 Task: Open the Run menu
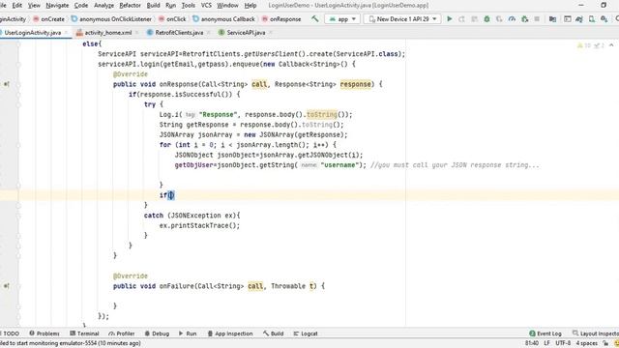click(x=170, y=6)
